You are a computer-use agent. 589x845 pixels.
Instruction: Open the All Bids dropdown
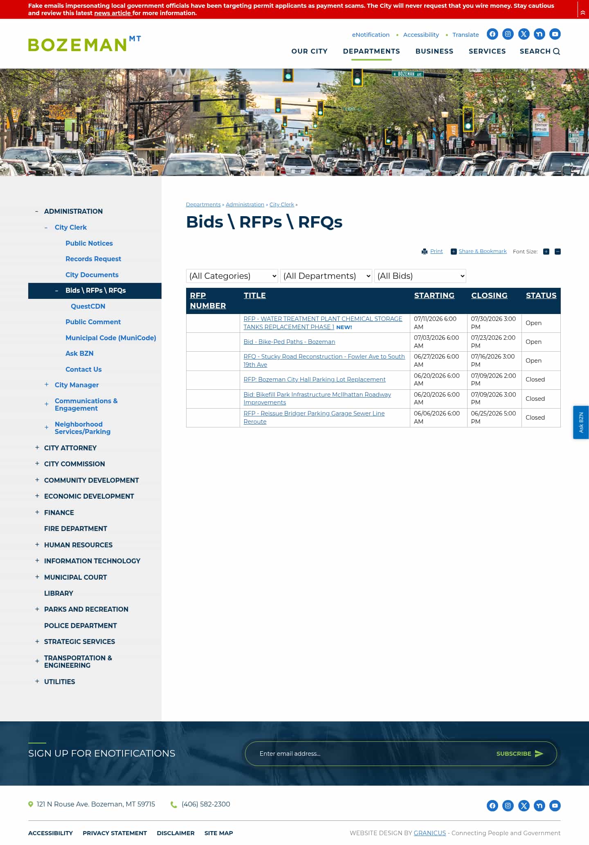tap(420, 276)
